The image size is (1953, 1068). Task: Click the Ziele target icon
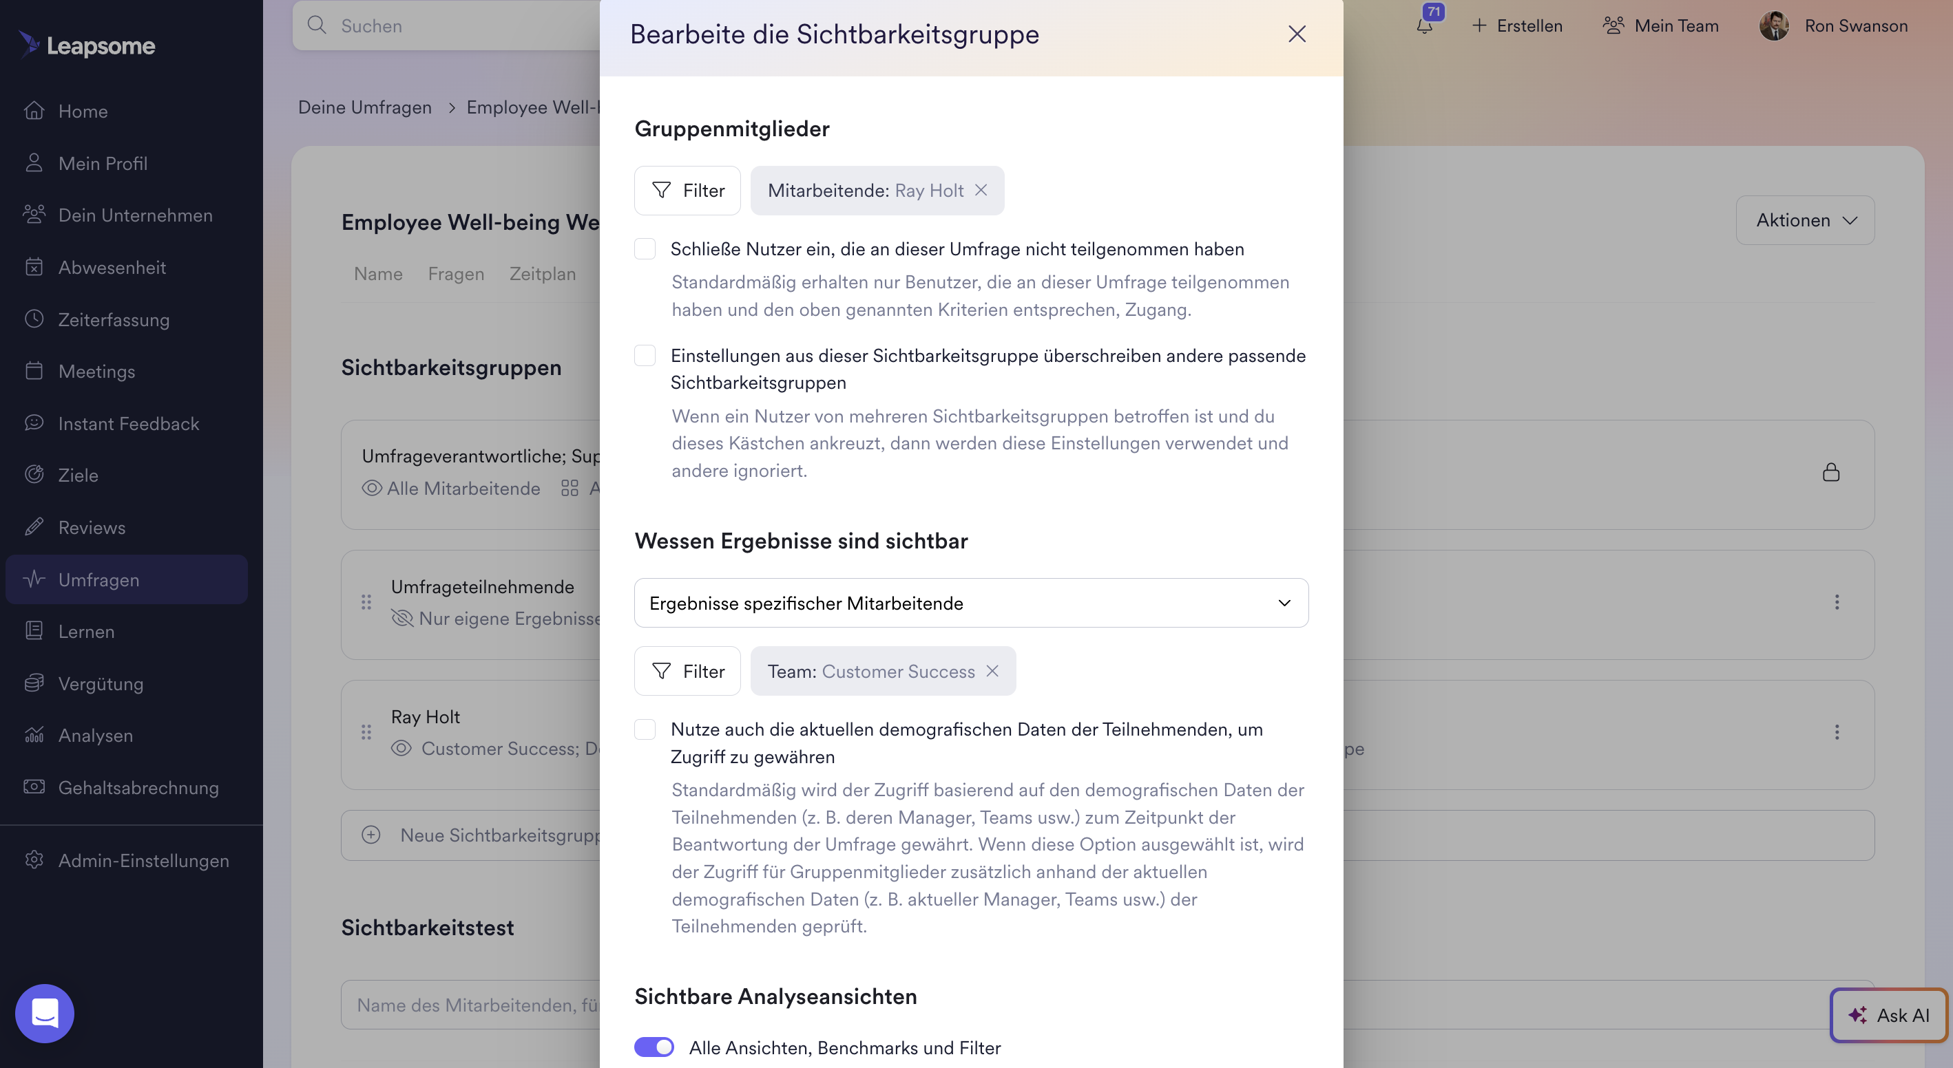34,475
